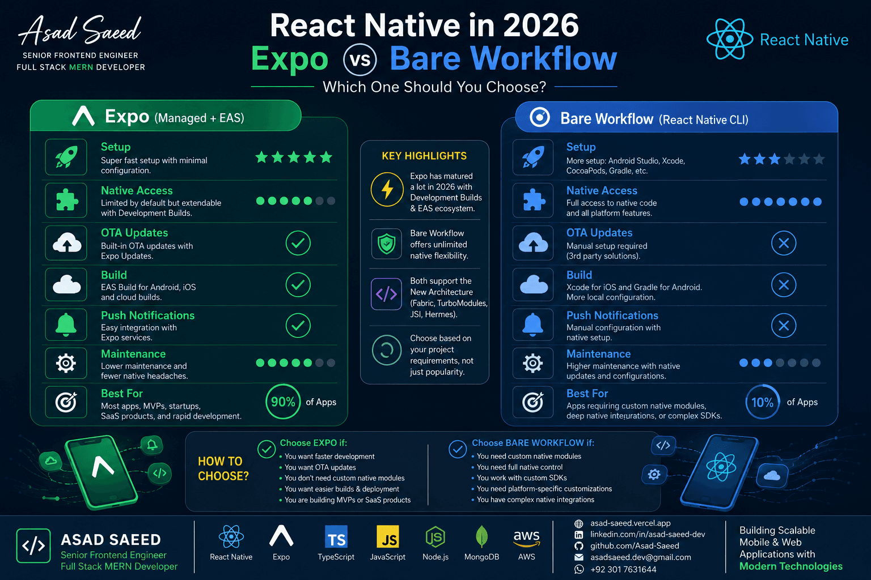Click 'You need full native control' bullet
871x580 pixels.
pyautogui.click(x=520, y=467)
